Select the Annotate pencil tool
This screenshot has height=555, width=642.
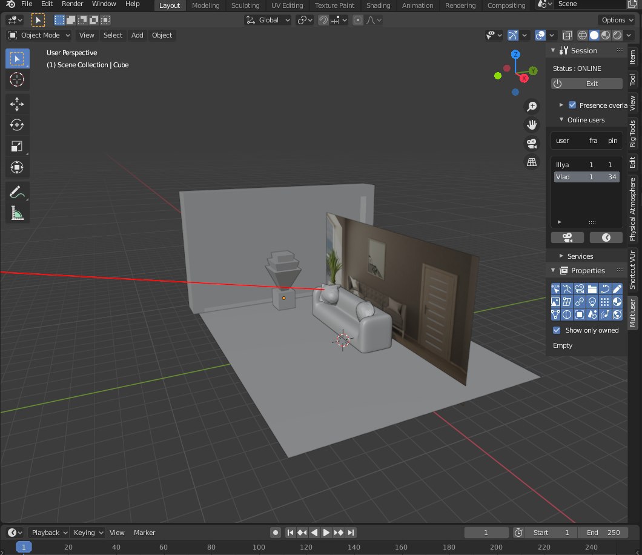(17, 191)
